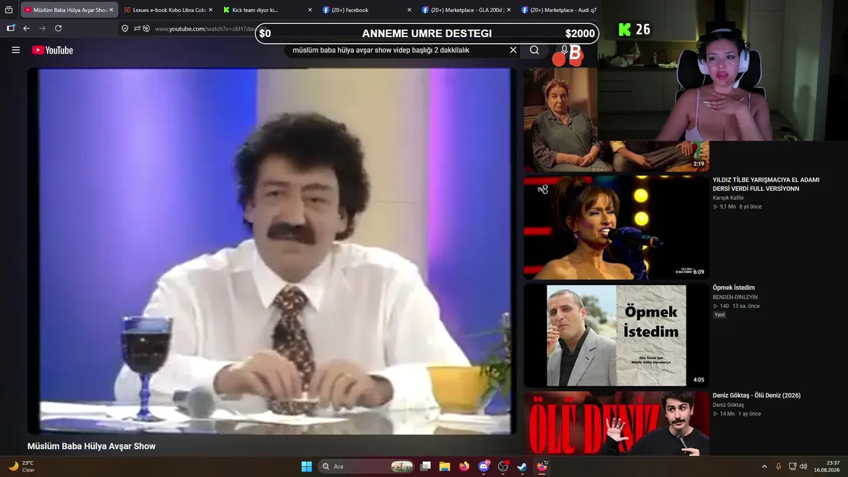Viewport: 848px width, 477px height.
Task: Open the browser's list-all-tabs button
Action: 9,10
